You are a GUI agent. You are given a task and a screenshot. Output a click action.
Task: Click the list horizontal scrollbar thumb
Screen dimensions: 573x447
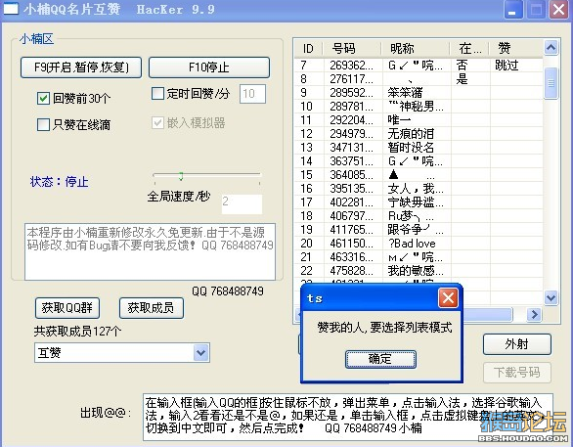[x=487, y=314]
